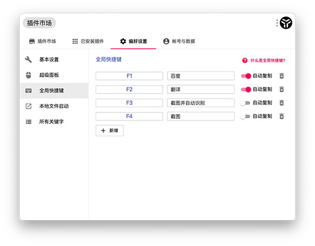Disable 自动复制 toggle for F1 百度
This screenshot has width=315, height=246.
[246, 76]
